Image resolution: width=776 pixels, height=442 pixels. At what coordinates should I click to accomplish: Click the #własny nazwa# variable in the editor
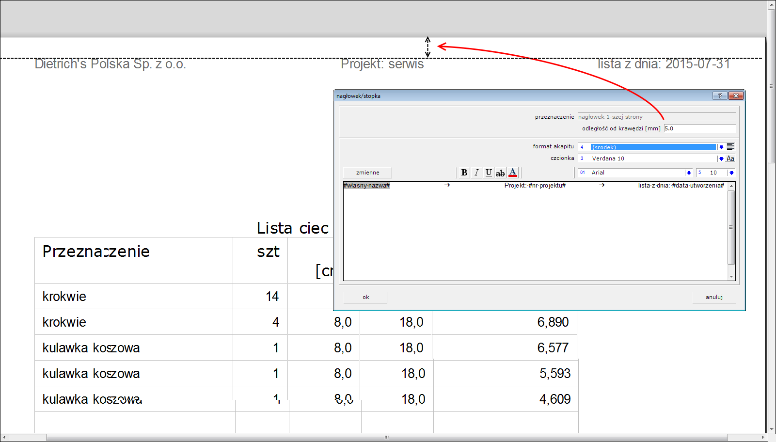coord(366,186)
